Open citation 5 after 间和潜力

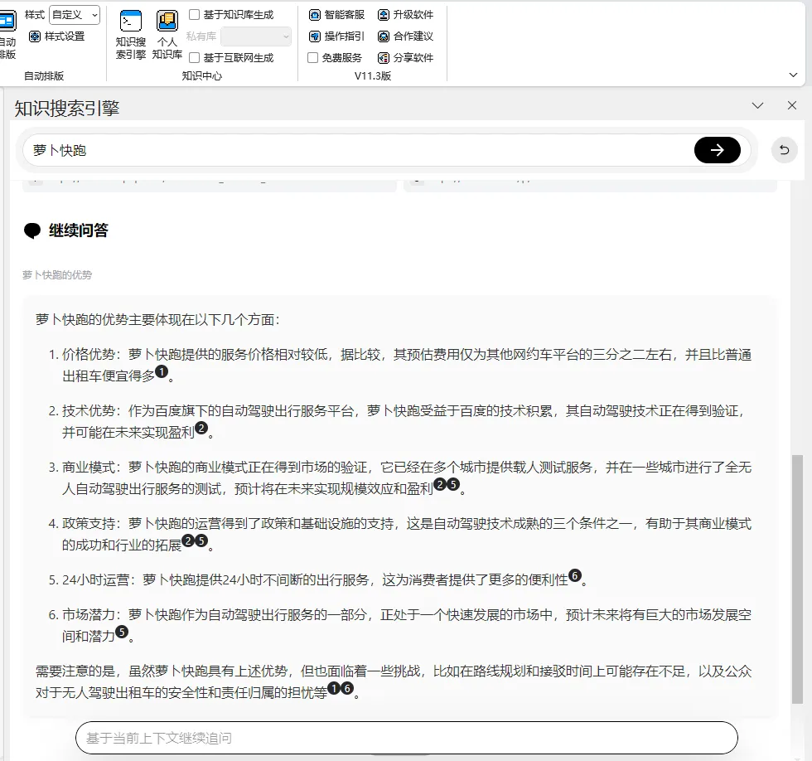[x=122, y=632]
